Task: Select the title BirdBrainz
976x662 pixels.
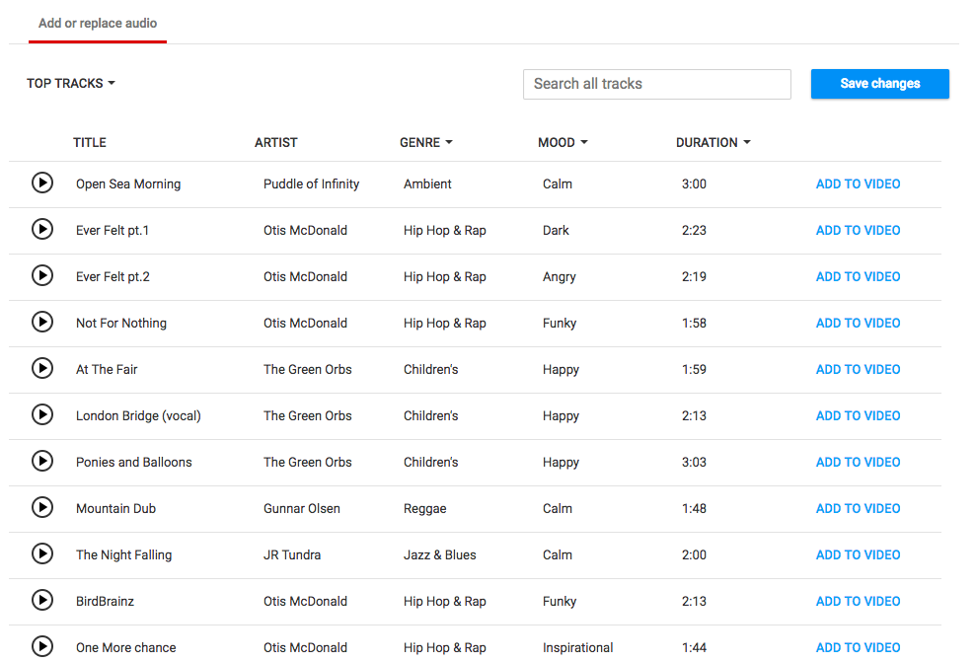Action: (x=106, y=602)
